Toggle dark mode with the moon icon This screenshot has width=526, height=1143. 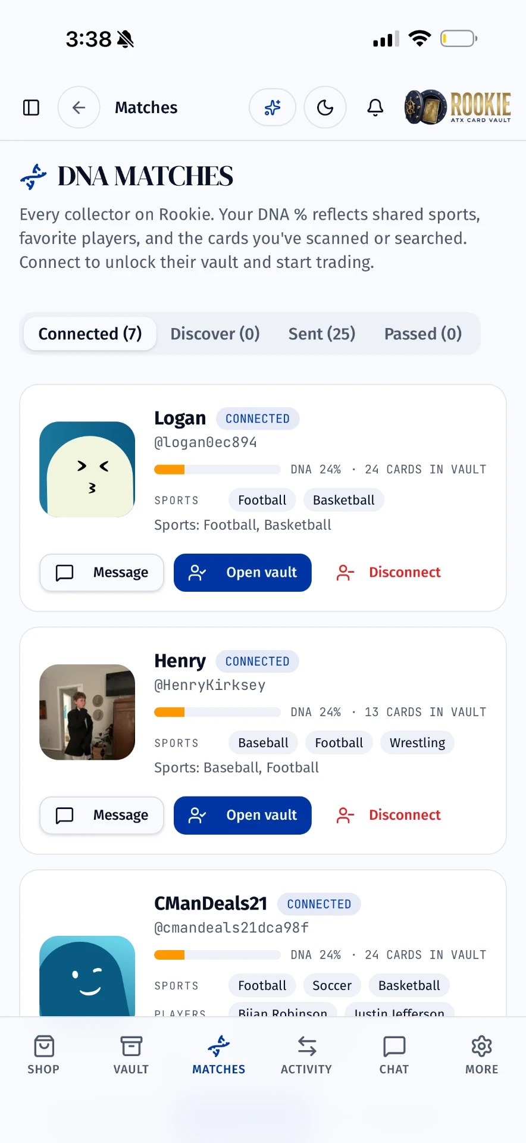click(325, 107)
